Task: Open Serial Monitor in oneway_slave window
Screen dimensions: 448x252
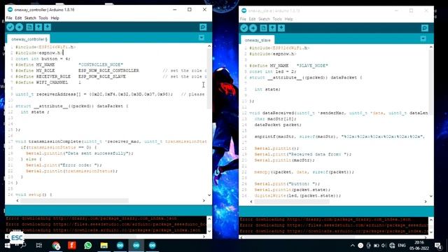Action: (425, 28)
